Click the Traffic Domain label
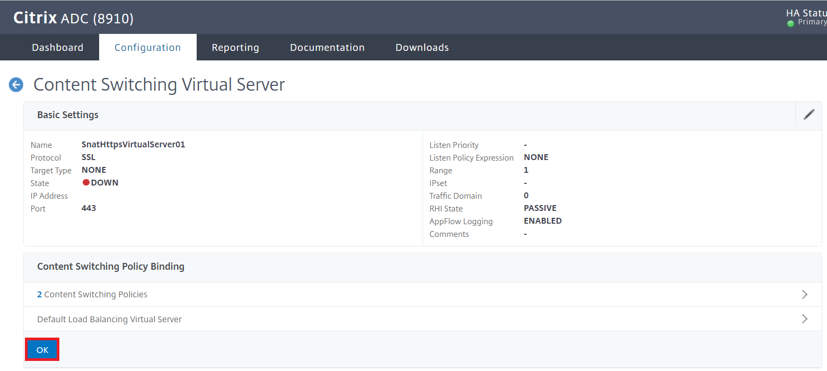 (x=455, y=196)
